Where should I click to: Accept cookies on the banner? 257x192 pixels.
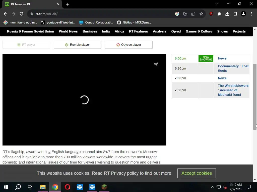(197, 173)
